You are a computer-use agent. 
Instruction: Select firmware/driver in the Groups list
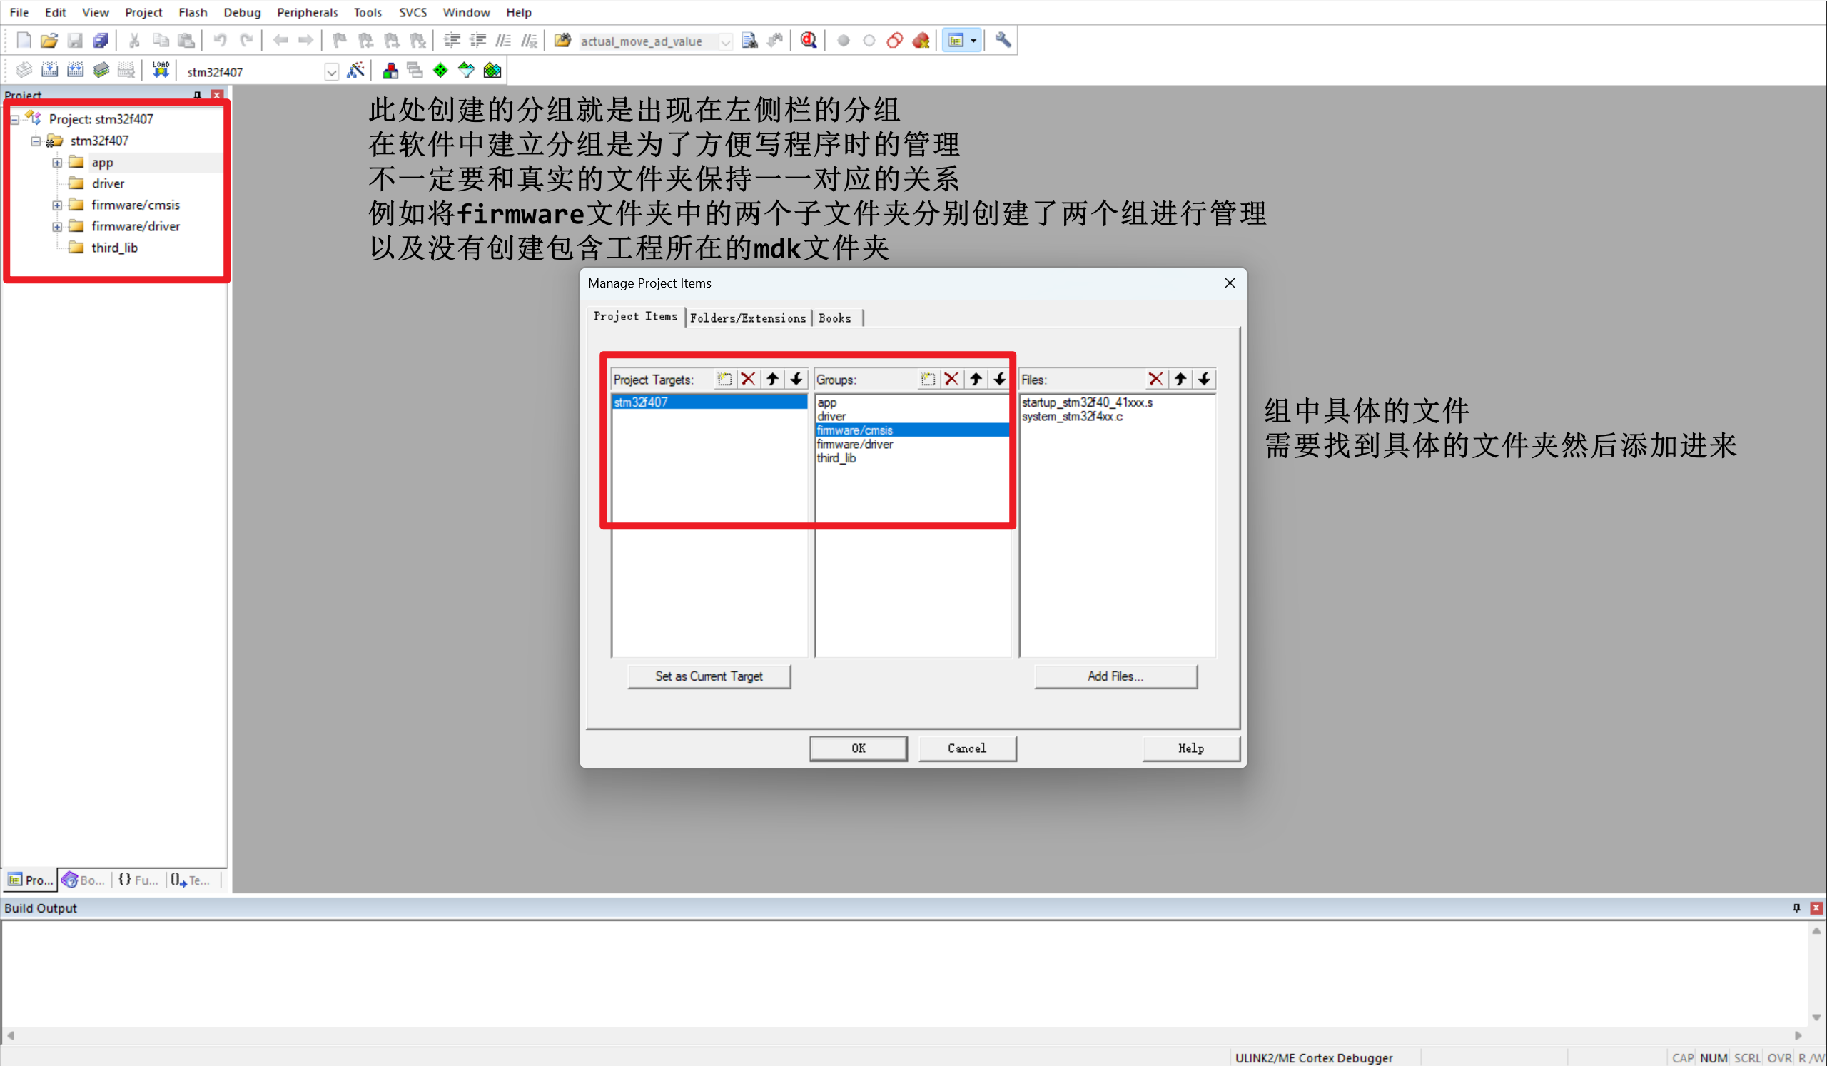855,445
